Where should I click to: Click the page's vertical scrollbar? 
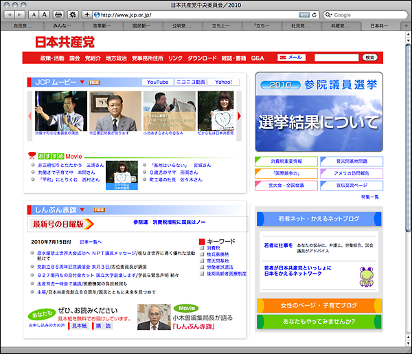click(407, 137)
